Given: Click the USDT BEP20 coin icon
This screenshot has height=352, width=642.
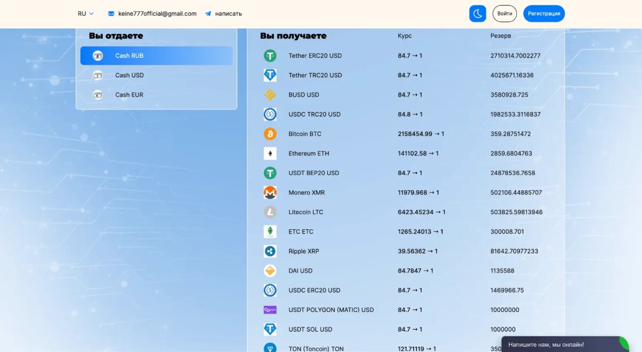Looking at the screenshot, I should coord(270,173).
